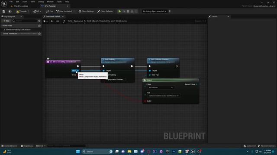Screen dimensions: 277x155
Task: Open graph bookmarks dropdown
Action: tap(46, 21)
